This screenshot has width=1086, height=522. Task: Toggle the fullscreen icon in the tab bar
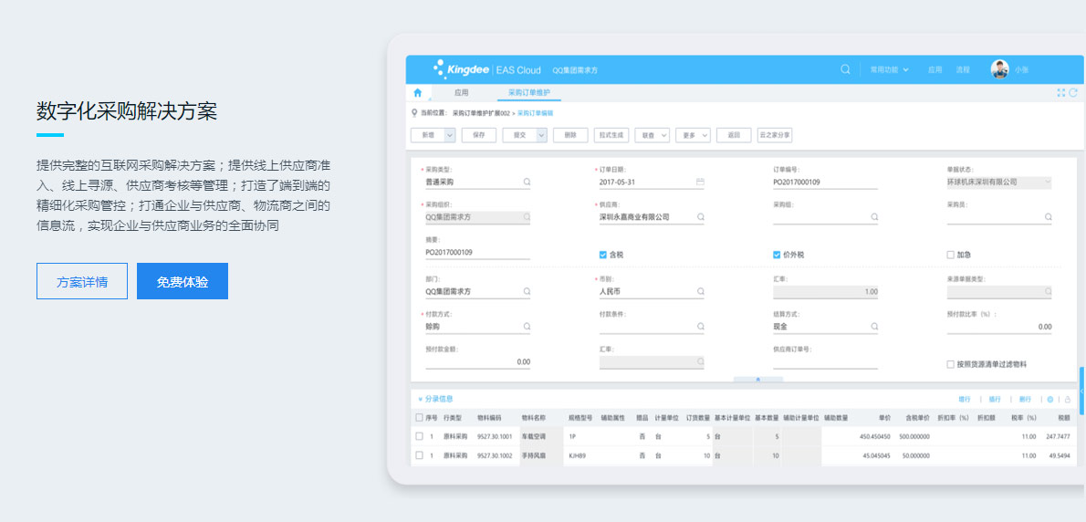[1060, 93]
